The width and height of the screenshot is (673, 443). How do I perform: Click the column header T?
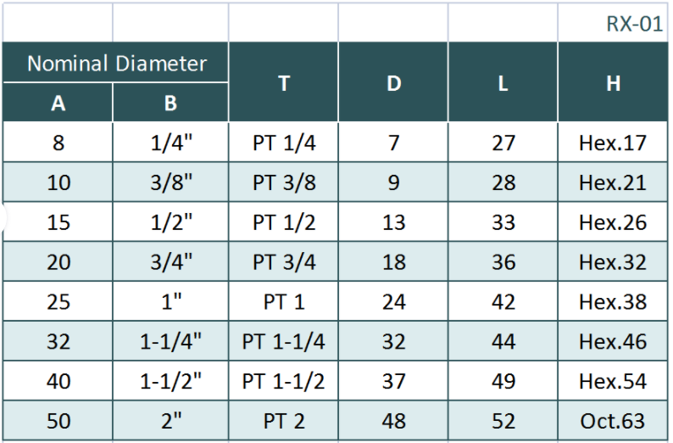[283, 83]
